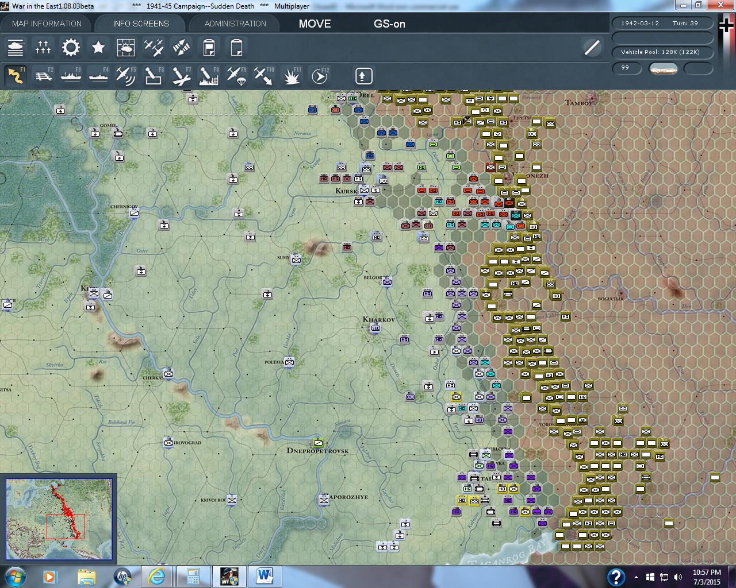Click the F12 end turn button
The image size is (736, 588).
point(320,75)
